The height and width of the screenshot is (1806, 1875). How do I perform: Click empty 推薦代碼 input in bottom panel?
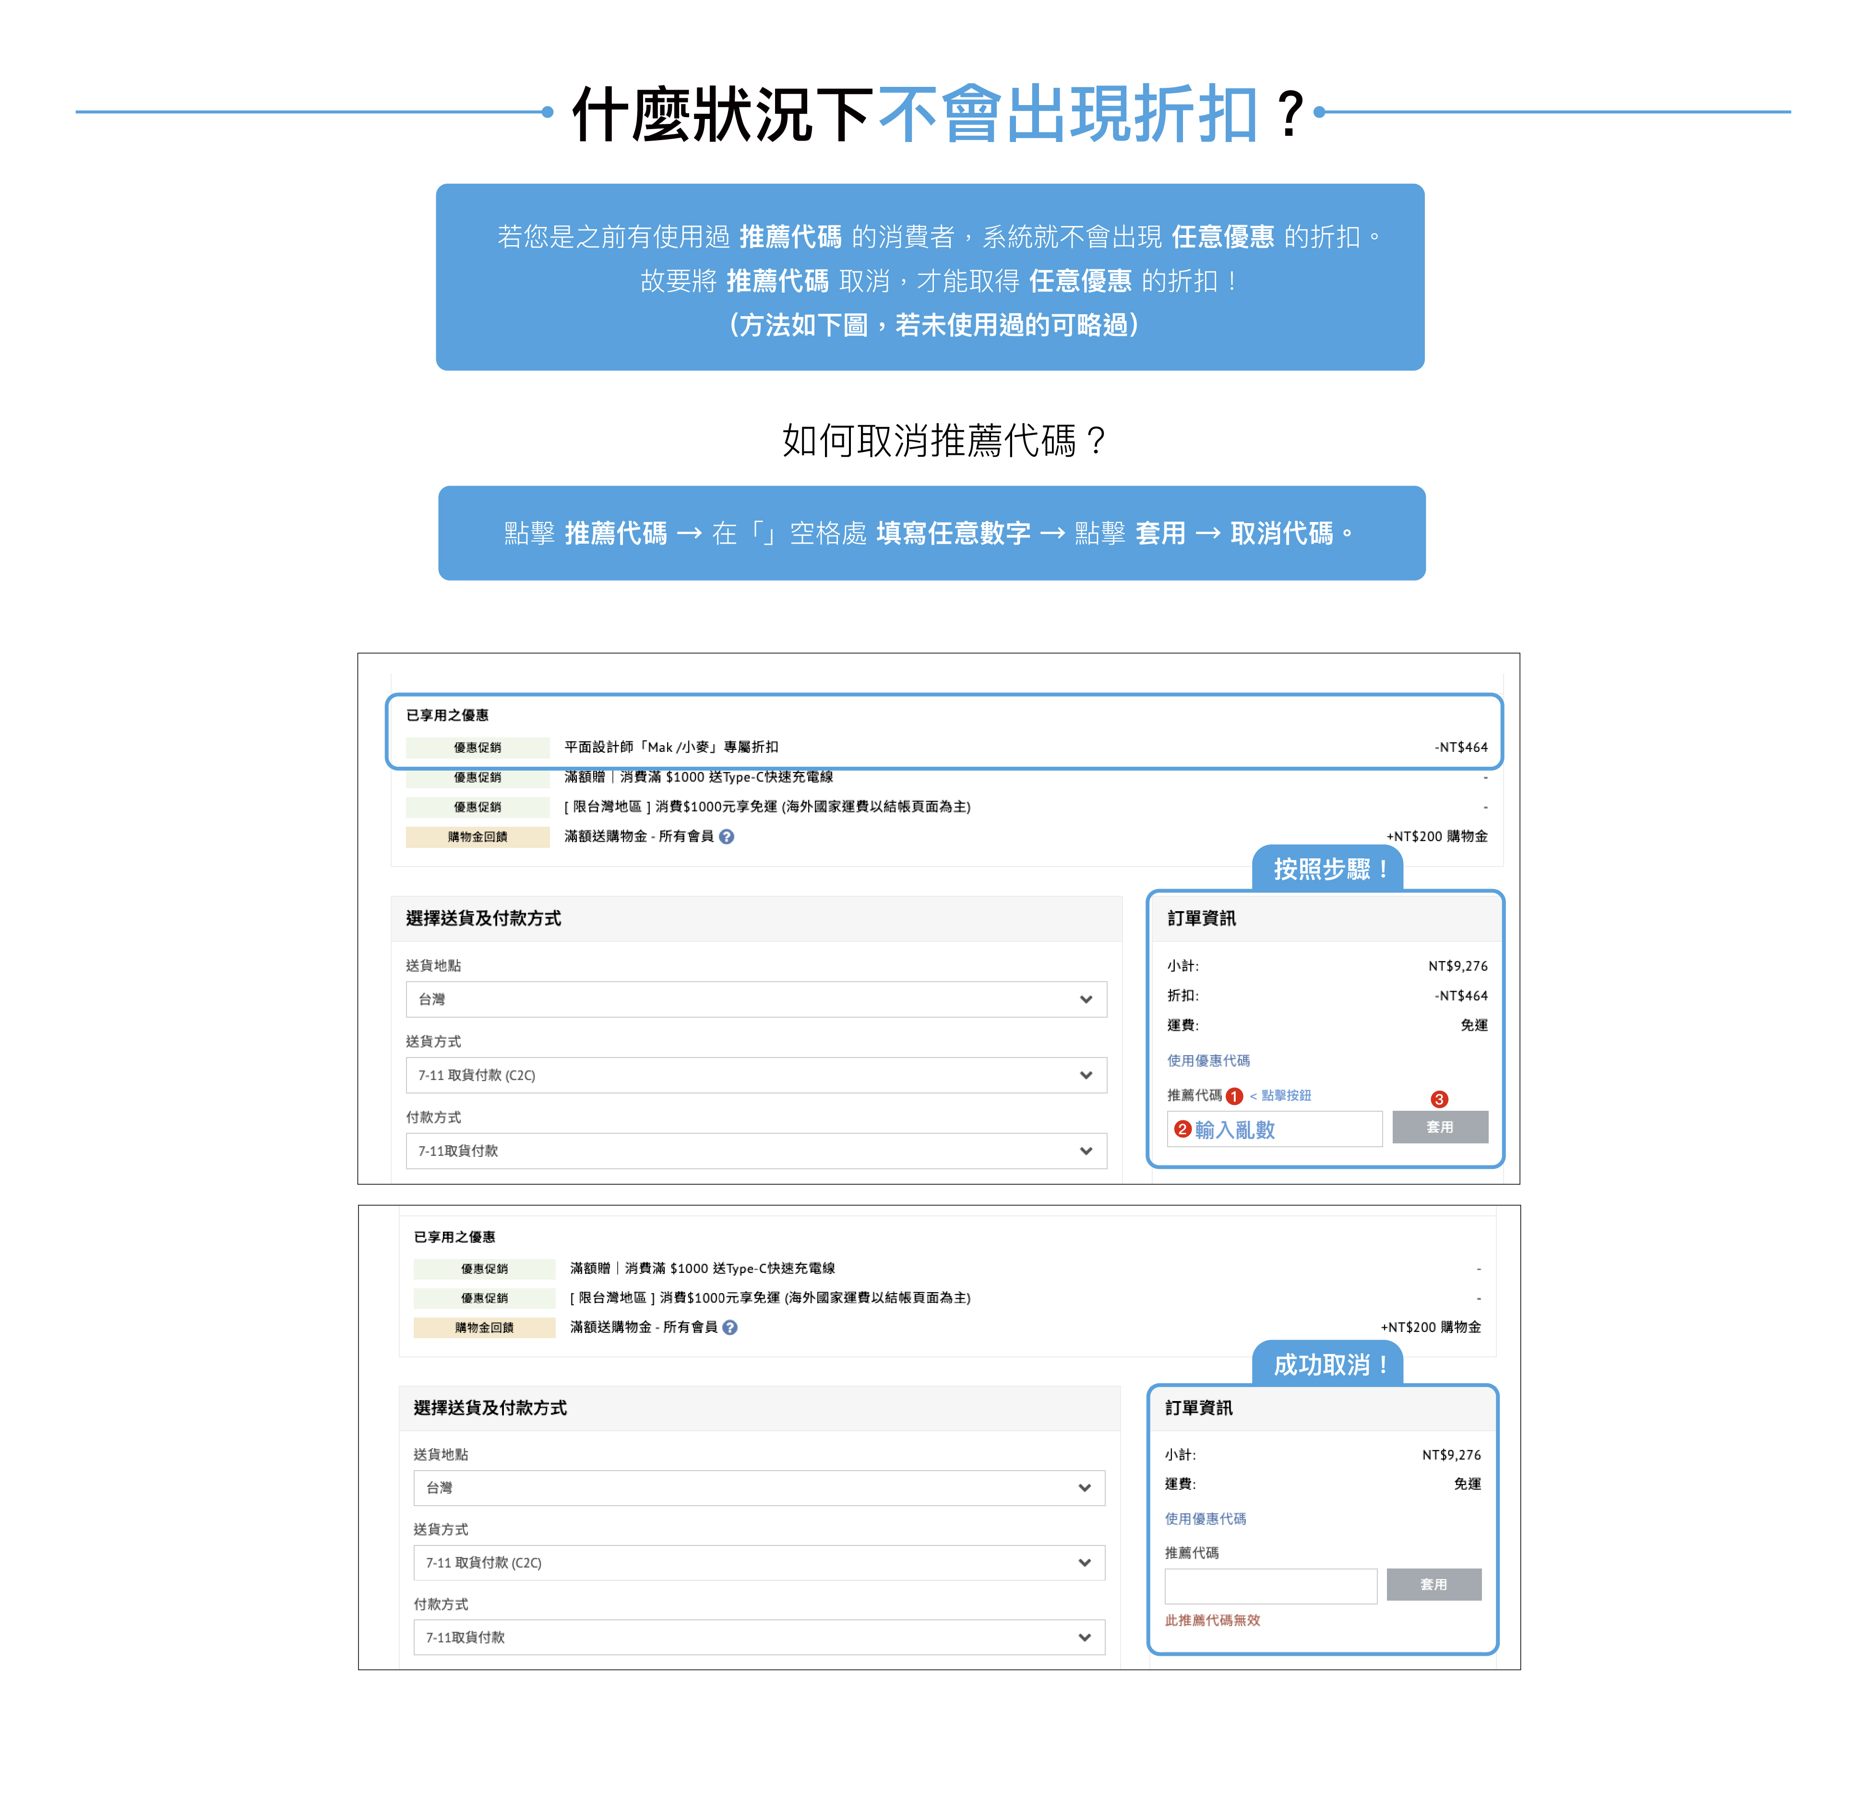pyautogui.click(x=1270, y=1586)
